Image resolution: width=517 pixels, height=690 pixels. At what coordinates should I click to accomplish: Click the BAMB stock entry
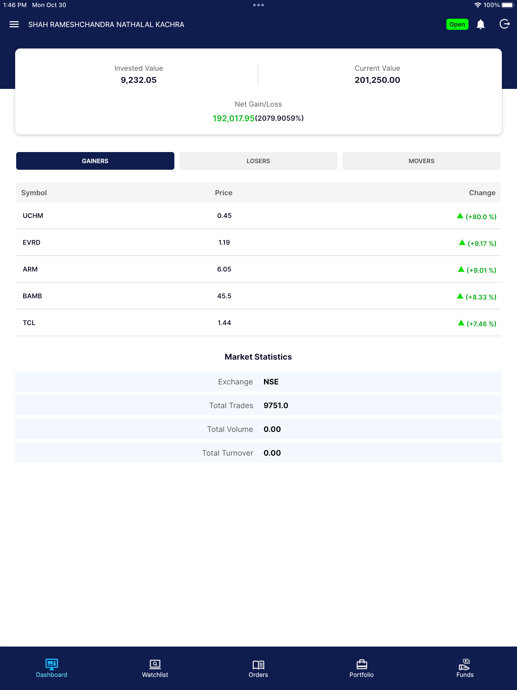click(x=32, y=296)
